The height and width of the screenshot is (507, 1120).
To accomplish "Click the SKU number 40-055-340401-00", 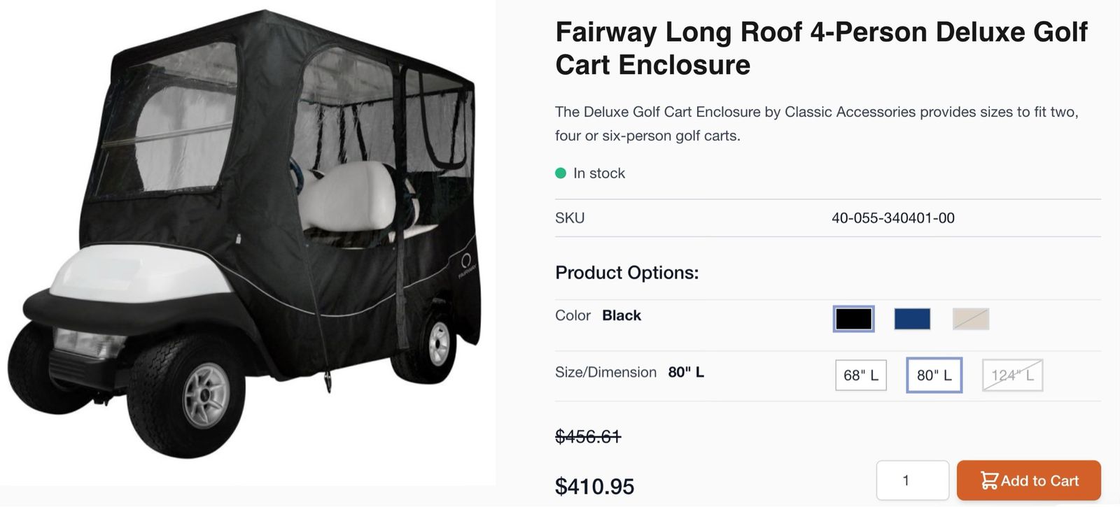I will tap(892, 218).
